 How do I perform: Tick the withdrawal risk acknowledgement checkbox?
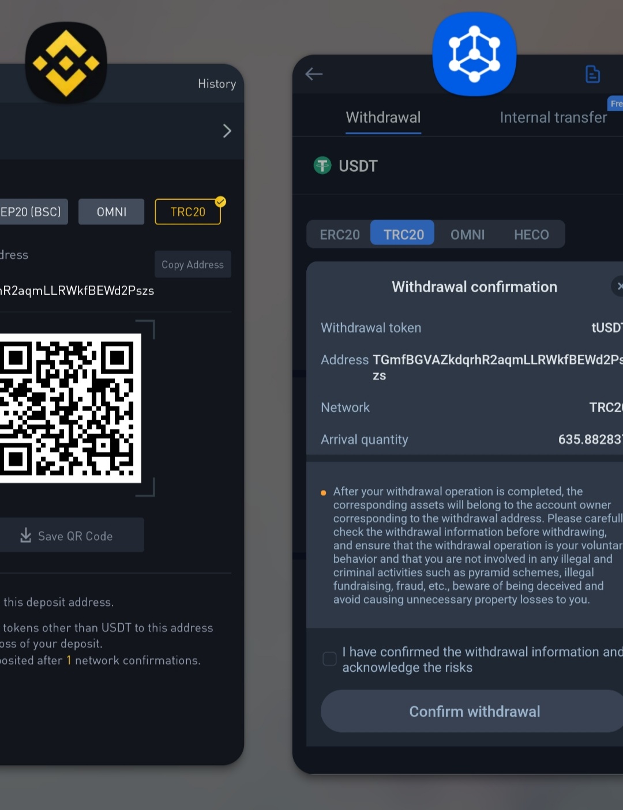click(x=329, y=659)
